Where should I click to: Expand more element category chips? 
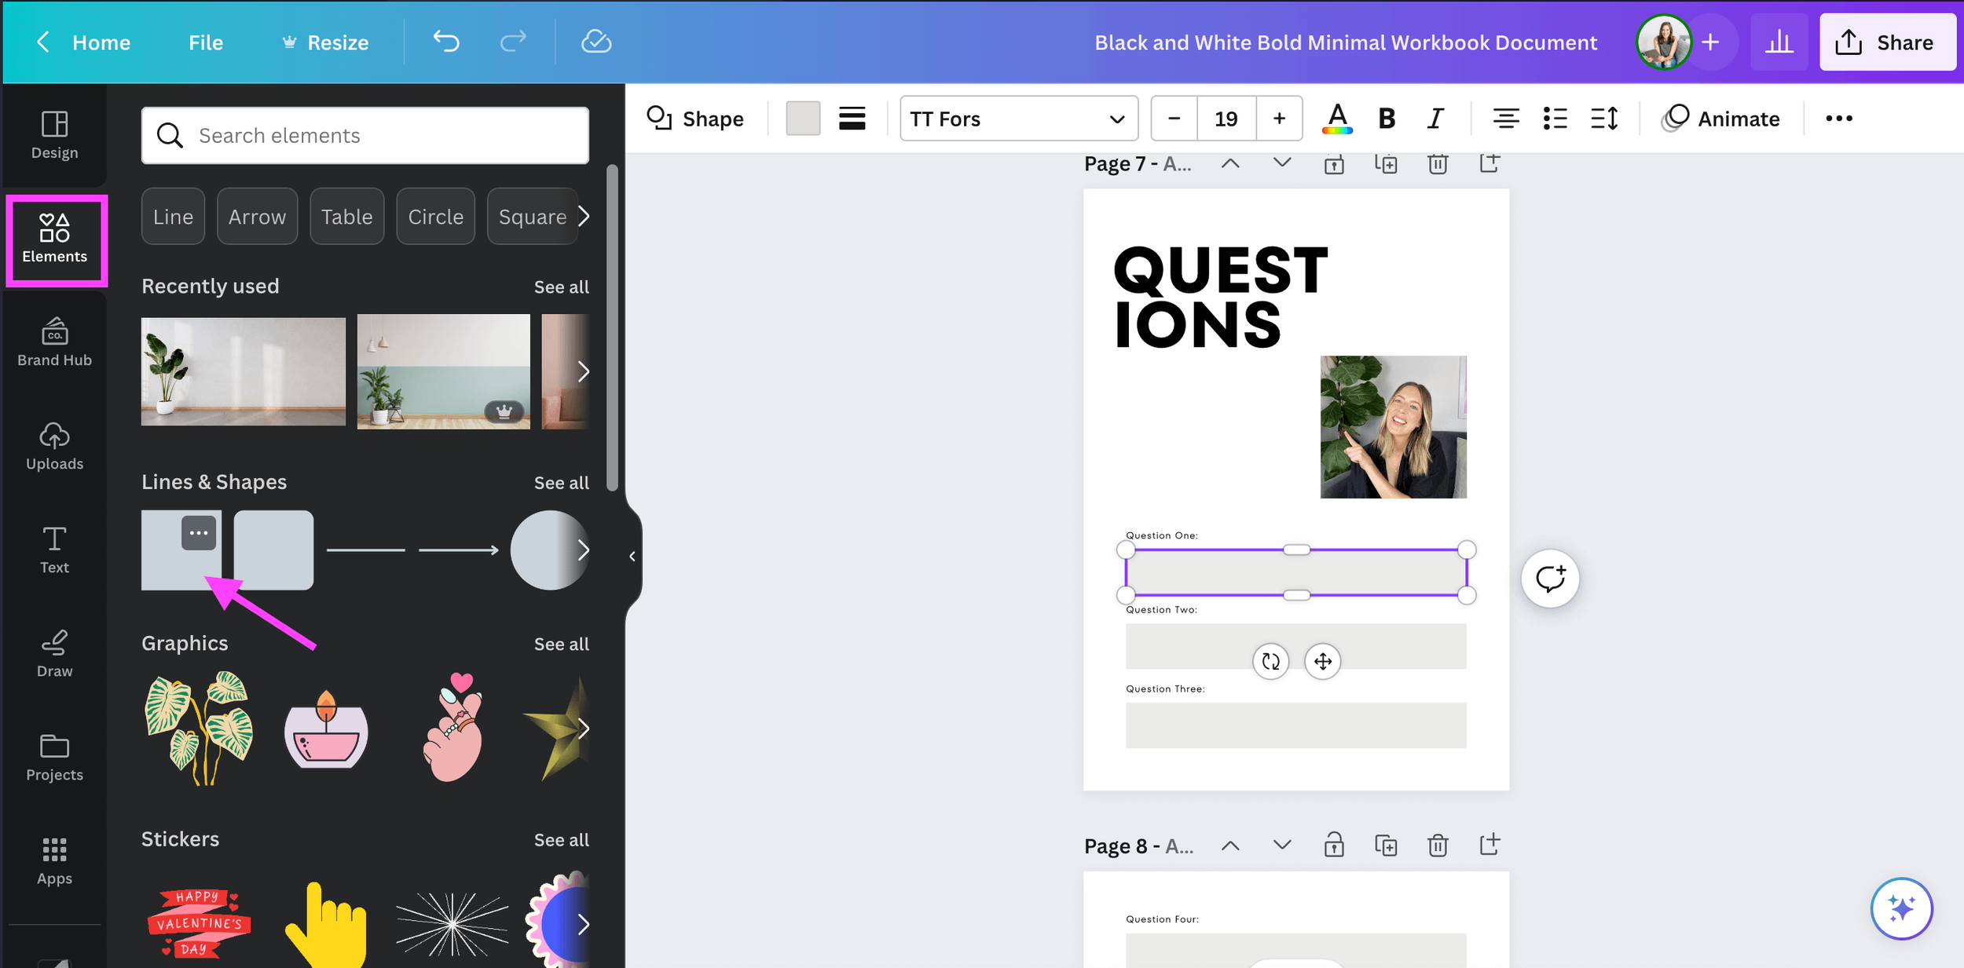[x=583, y=216]
